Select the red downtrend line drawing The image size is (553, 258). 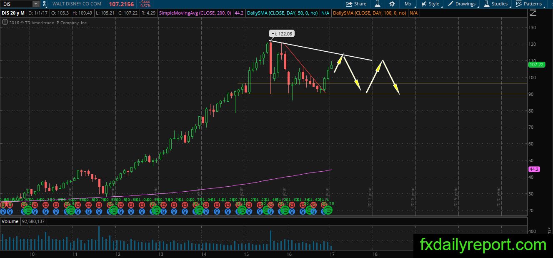(x=304, y=68)
